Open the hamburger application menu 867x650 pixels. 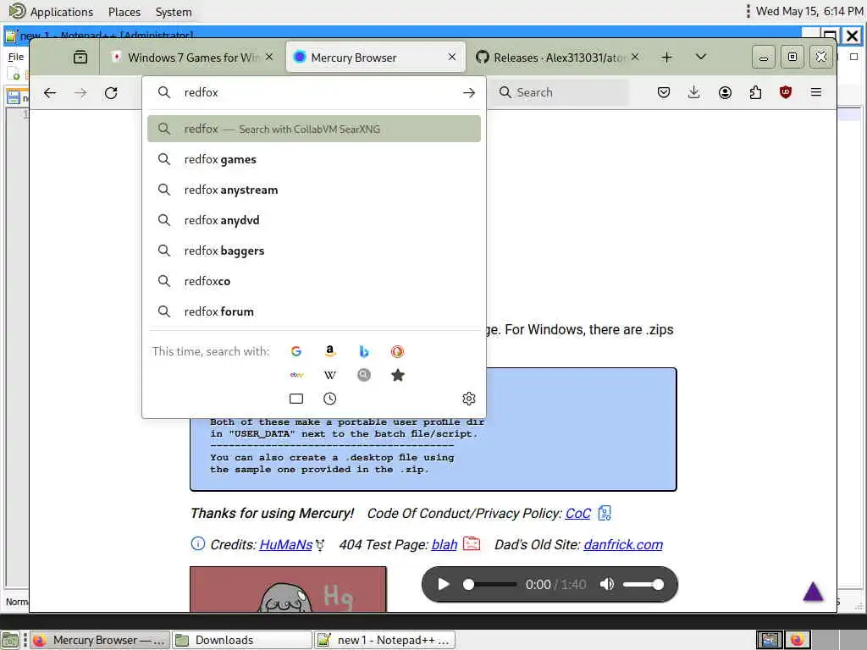[816, 92]
